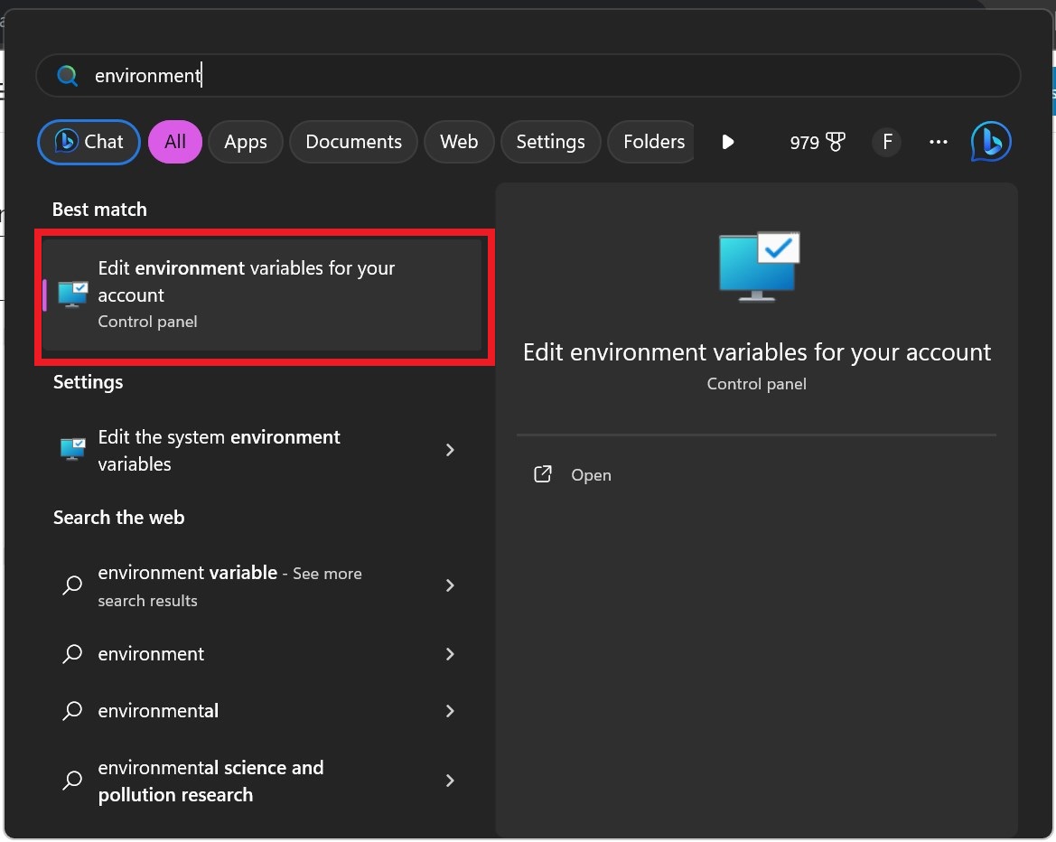This screenshot has width=1056, height=842.
Task: Click monitor icon beside system environment variables
Action: [73, 449]
